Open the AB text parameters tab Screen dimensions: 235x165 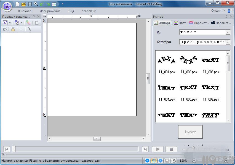click(221, 23)
